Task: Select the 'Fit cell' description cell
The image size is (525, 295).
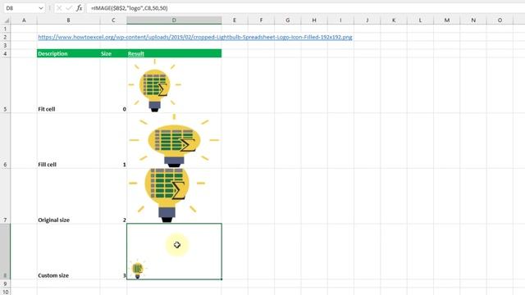Action: click(x=68, y=85)
